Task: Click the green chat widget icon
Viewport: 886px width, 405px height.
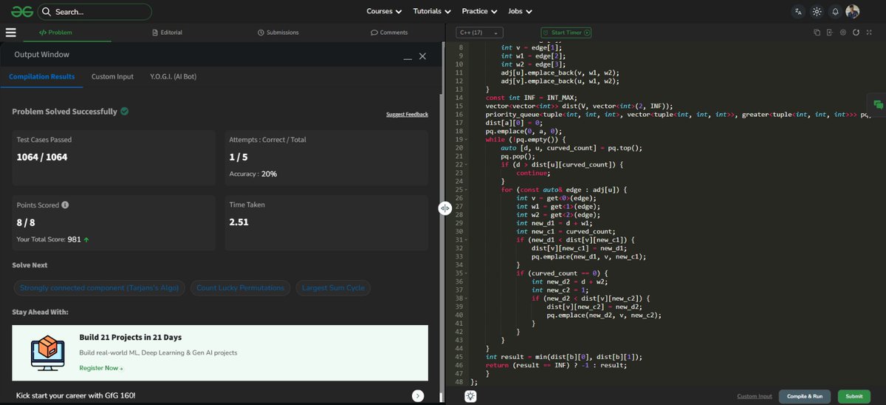Action: [x=877, y=105]
